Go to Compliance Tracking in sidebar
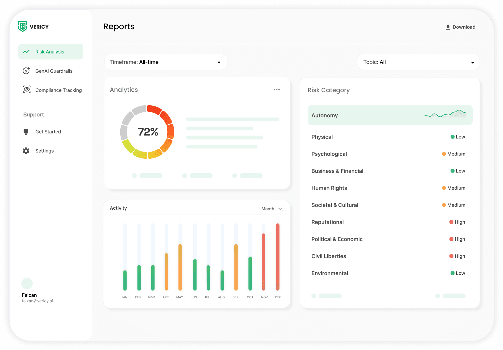Screen dimensions: 503x350 coord(58,90)
